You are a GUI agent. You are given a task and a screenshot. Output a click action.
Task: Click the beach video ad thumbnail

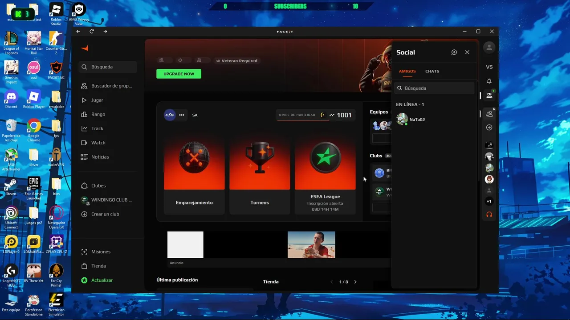pos(311,244)
